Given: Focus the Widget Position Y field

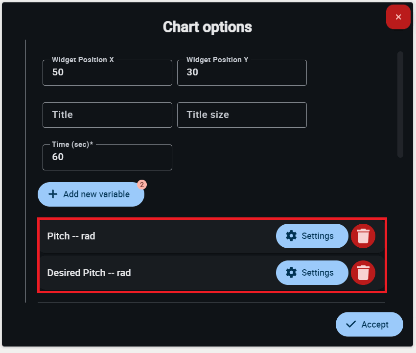Looking at the screenshot, I should (x=242, y=73).
